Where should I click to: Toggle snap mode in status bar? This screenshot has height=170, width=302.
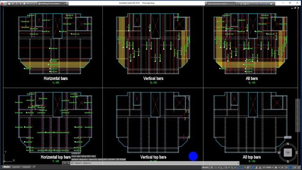tap(216, 168)
